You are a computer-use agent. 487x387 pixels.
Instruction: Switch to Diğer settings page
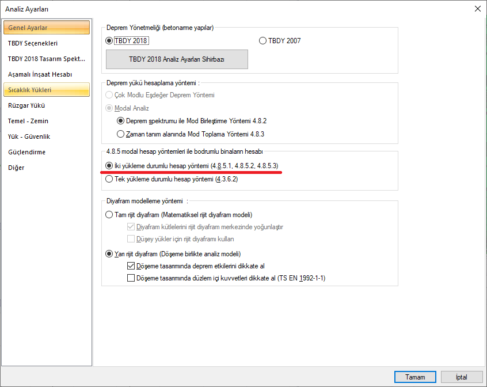(x=16, y=168)
